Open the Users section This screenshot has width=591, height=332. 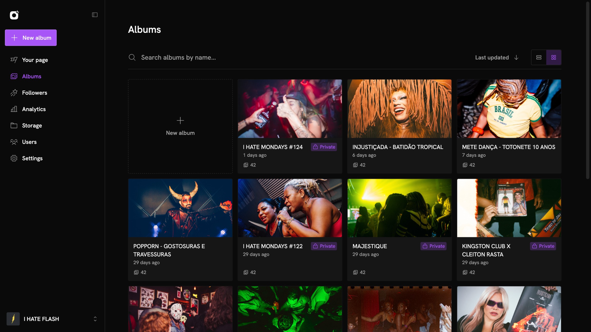pyautogui.click(x=29, y=142)
